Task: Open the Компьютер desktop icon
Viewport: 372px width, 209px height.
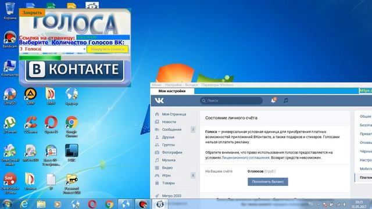Action: (x=10, y=69)
